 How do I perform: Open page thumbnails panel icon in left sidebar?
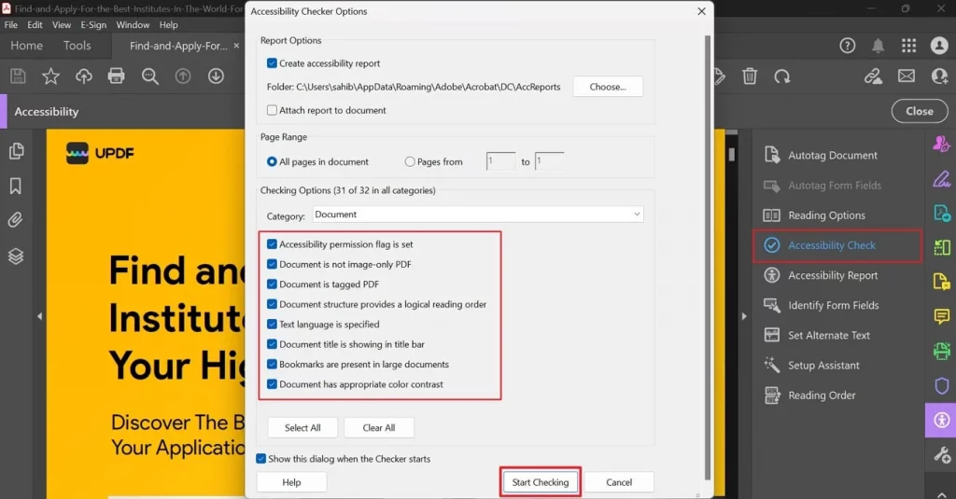pyautogui.click(x=16, y=151)
